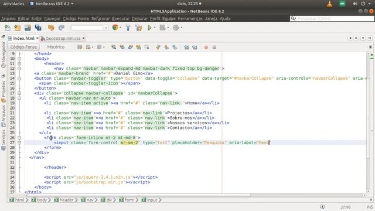Open the Navegar menu
This screenshot has width=375, height=211.
pos(52,19)
